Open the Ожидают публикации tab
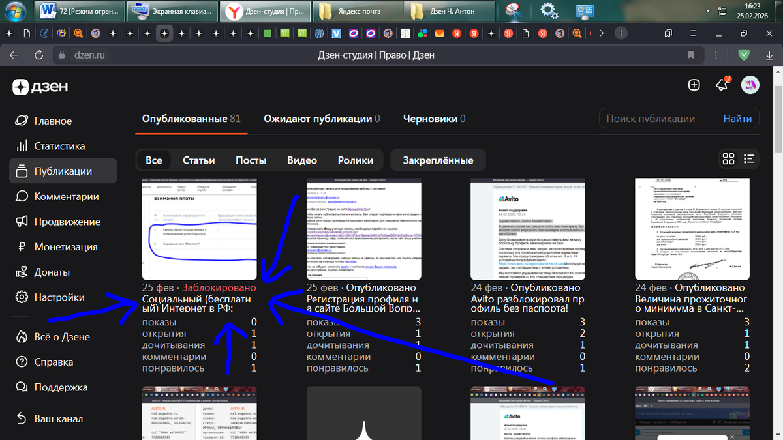783x440 pixels. (x=322, y=119)
